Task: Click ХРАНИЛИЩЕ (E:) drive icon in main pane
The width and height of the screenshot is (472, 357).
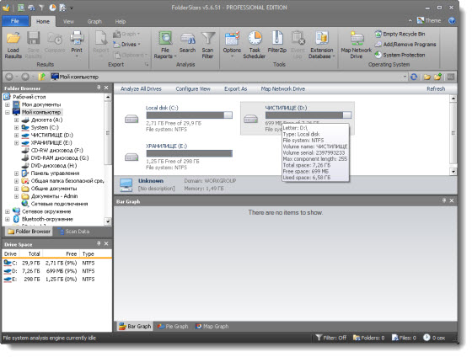Action: tap(131, 157)
